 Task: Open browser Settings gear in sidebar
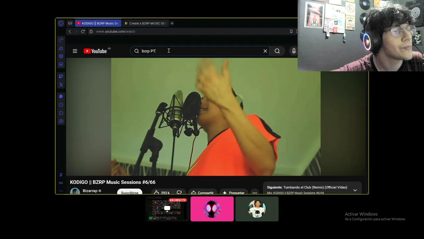coord(61,121)
